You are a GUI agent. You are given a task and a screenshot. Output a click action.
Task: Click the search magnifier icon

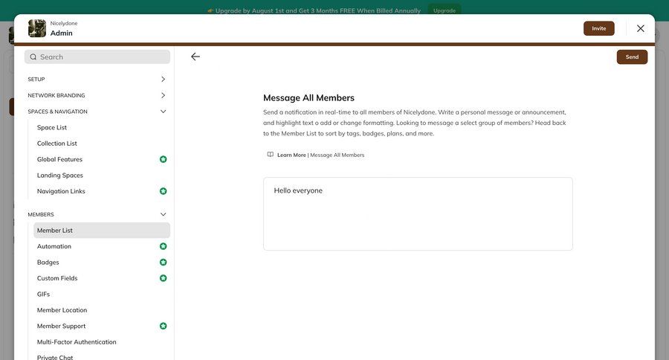tap(33, 57)
